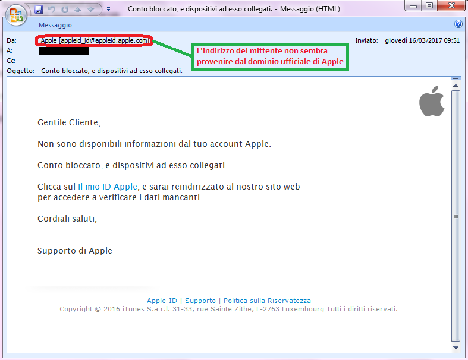Screen dimensions: 468x360
Task: Click the grey Apple logo image
Action: point(432,101)
